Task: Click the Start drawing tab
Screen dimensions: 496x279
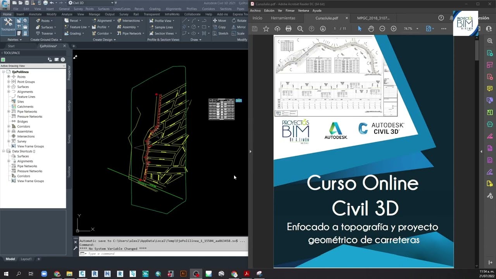Action: pos(11,46)
